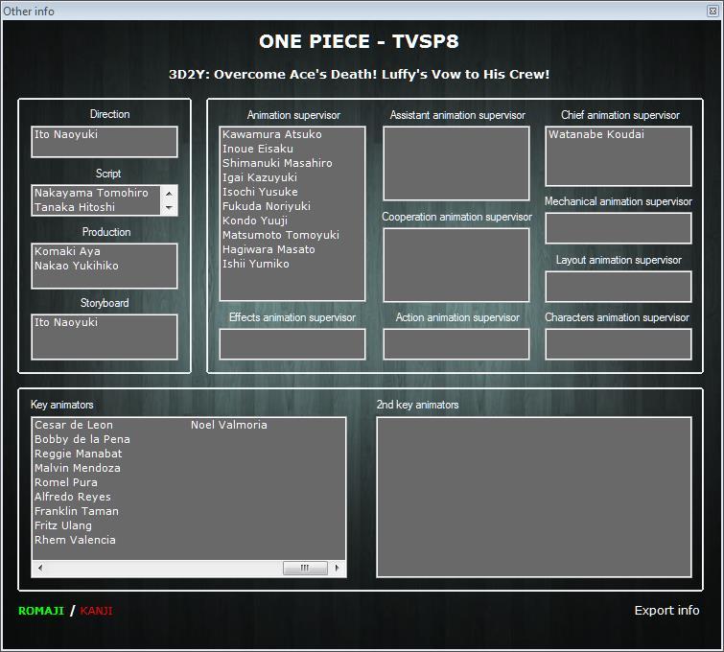Switch names to KANJI display
Image resolution: width=724 pixels, height=652 pixels.
pyautogui.click(x=96, y=611)
